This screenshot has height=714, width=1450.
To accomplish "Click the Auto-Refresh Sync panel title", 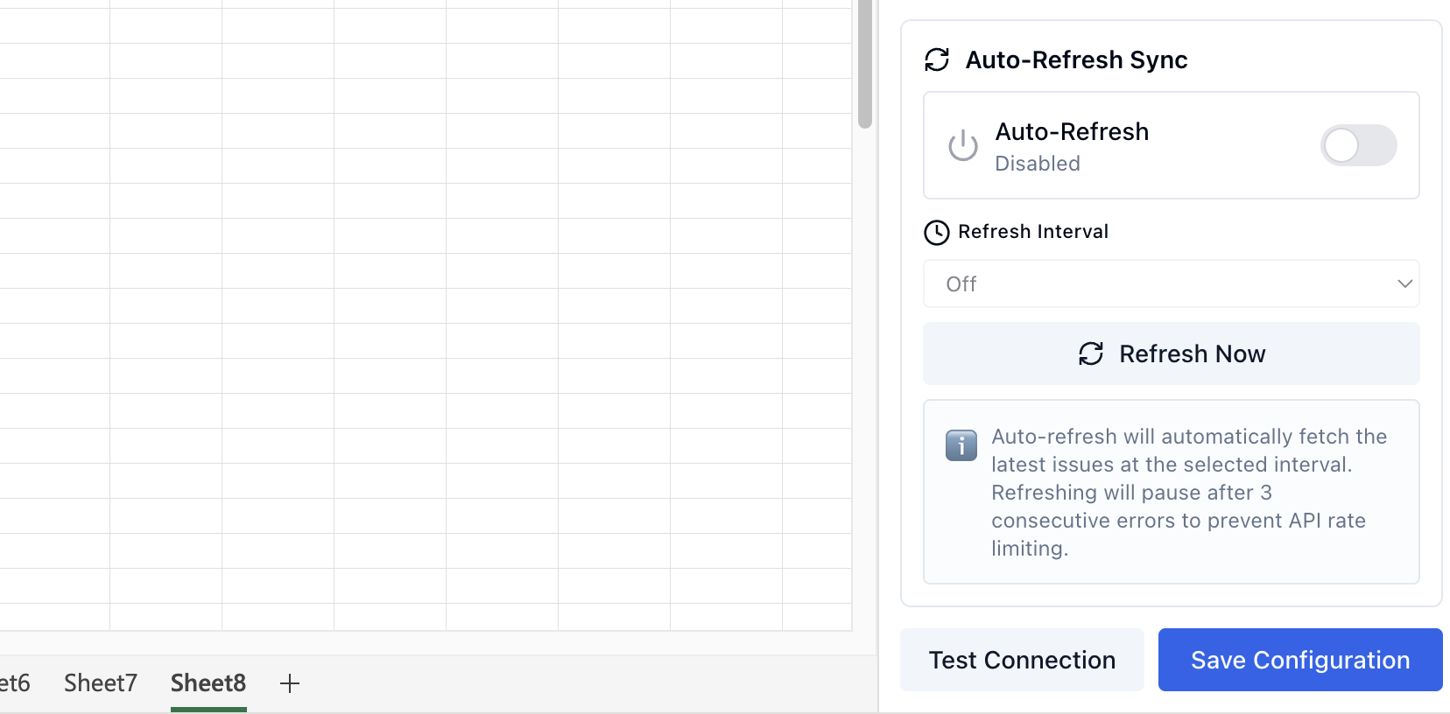I will (x=1077, y=59).
